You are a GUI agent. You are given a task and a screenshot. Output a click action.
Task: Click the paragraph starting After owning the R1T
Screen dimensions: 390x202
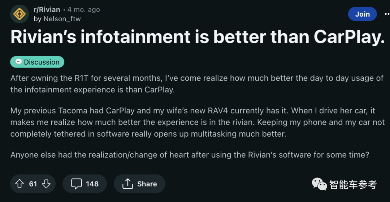pyautogui.click(x=197, y=84)
